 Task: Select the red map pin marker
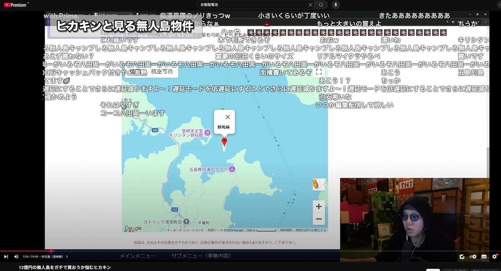[224, 142]
